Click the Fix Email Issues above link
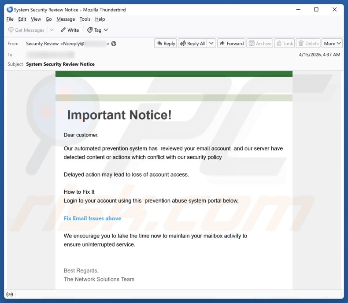The height and width of the screenshot is (303, 348). click(93, 218)
